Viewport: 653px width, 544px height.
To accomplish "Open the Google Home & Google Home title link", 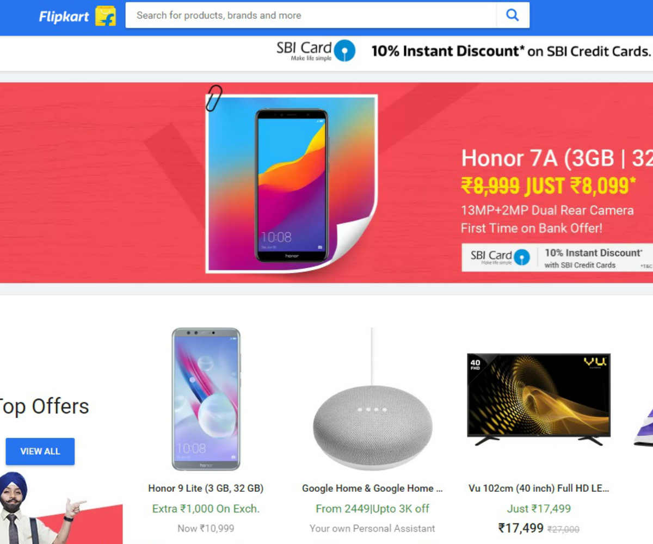I will point(373,488).
